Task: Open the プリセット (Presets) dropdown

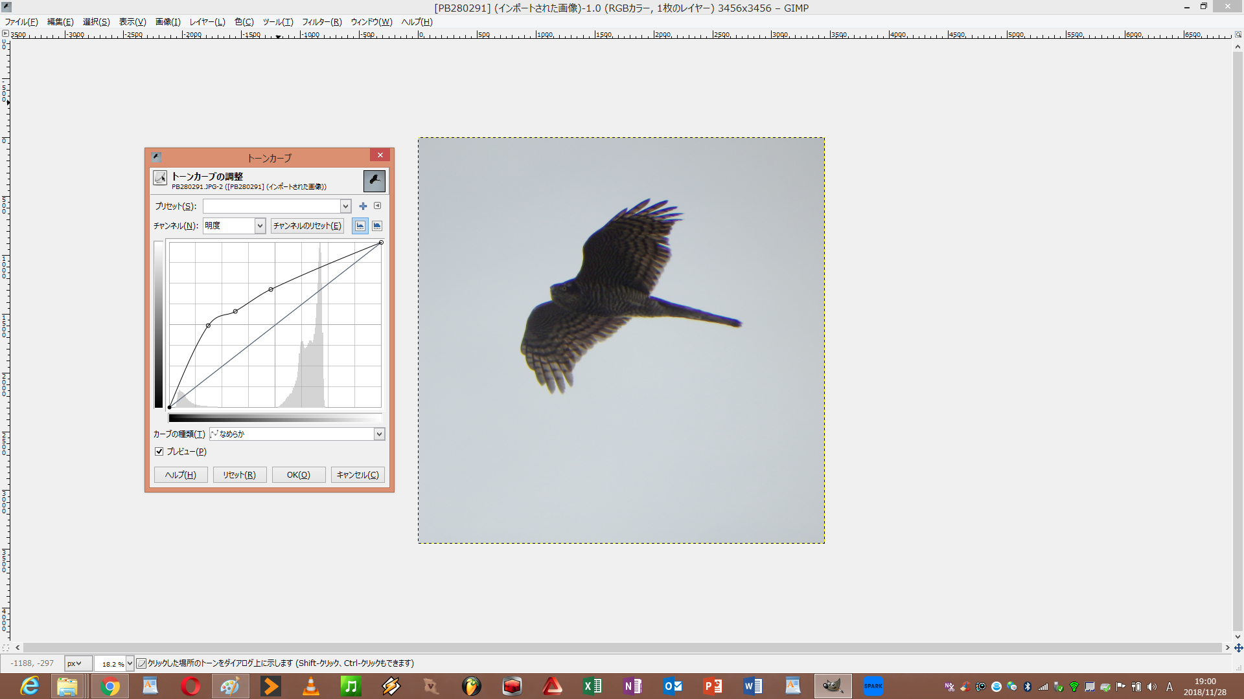Action: pyautogui.click(x=345, y=206)
